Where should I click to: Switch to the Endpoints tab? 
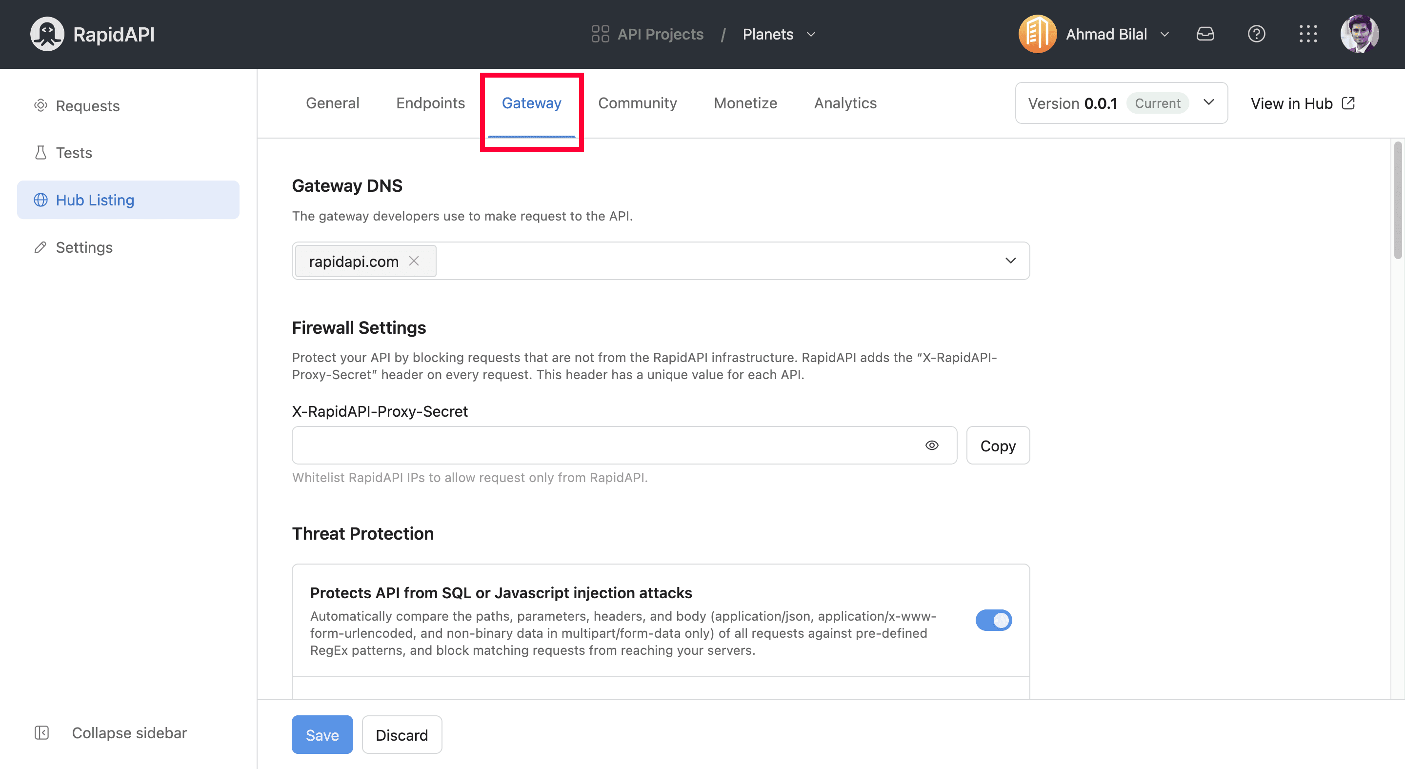[x=430, y=103]
